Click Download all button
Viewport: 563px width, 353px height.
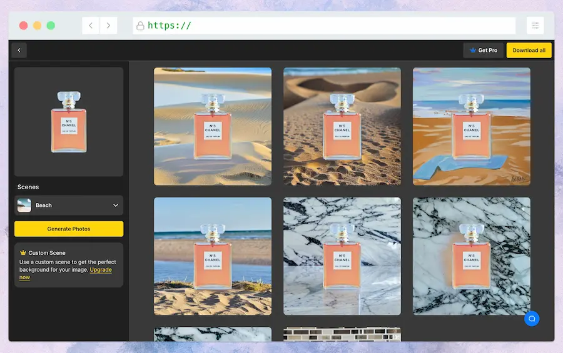[x=529, y=50]
